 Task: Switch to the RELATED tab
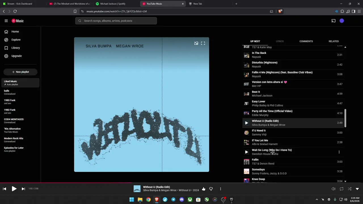(334, 41)
